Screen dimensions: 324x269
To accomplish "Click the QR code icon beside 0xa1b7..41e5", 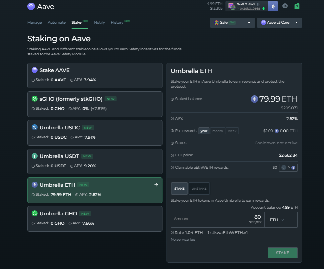I will click(258, 4).
